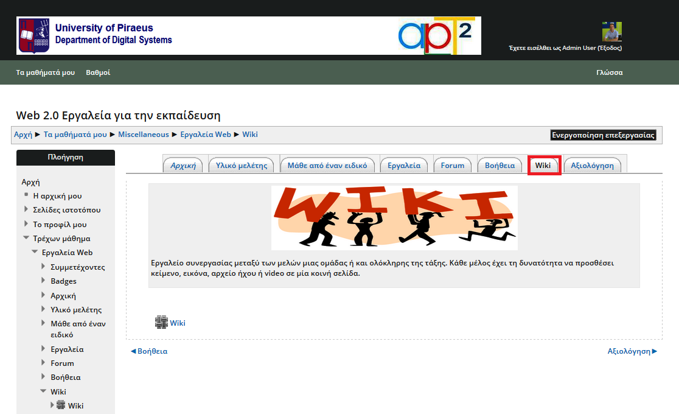
Task: Click the Ενεργοποίηση επεξεργασίας button
Action: point(603,135)
